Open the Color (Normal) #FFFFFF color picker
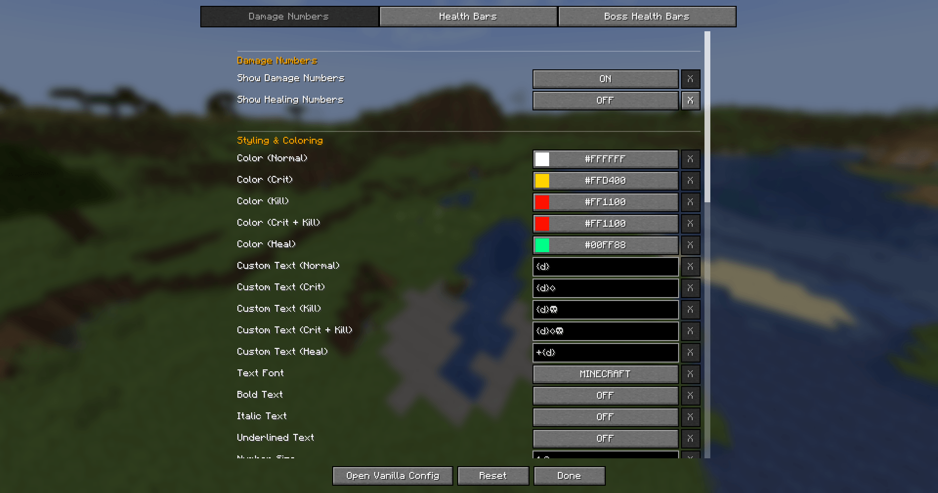The image size is (938, 493). pyautogui.click(x=605, y=159)
